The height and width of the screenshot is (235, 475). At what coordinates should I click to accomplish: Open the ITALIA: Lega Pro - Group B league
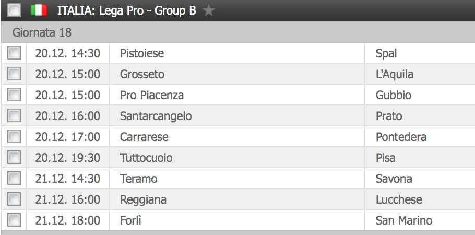point(126,10)
